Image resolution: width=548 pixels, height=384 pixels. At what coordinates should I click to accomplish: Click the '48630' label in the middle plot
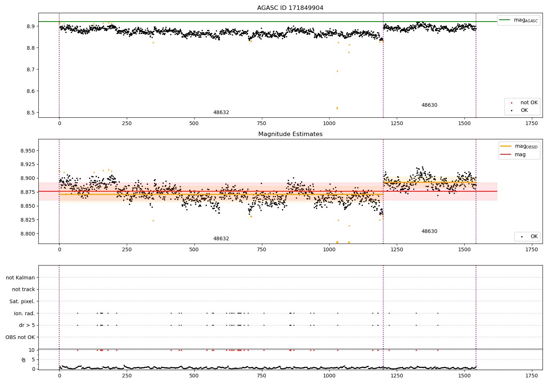[429, 231]
